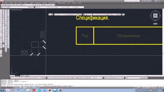This screenshot has width=164, height=92.
Task: Click the Open file icon
Action: click(x=4, y=5)
